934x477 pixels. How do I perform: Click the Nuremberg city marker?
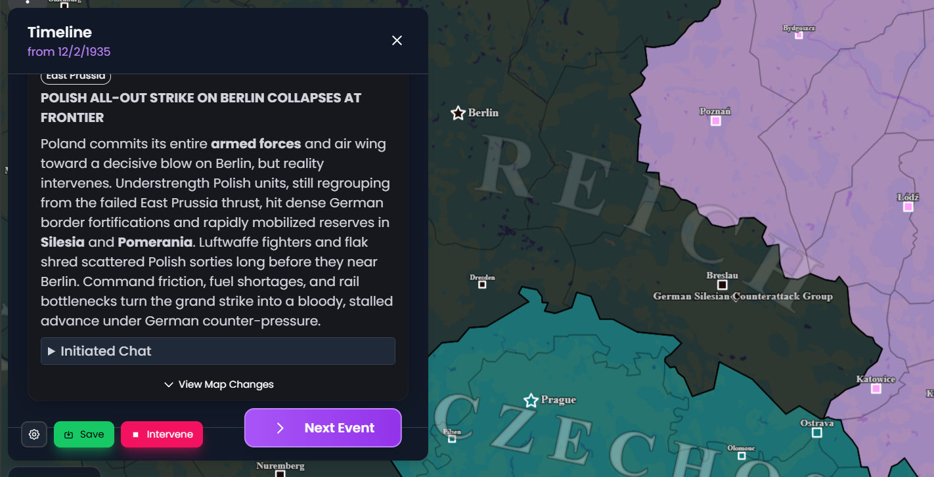click(x=280, y=473)
